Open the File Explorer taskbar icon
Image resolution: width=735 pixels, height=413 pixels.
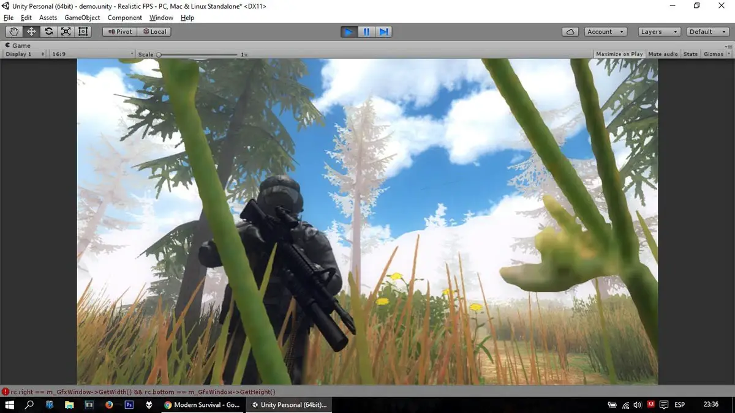pos(69,405)
